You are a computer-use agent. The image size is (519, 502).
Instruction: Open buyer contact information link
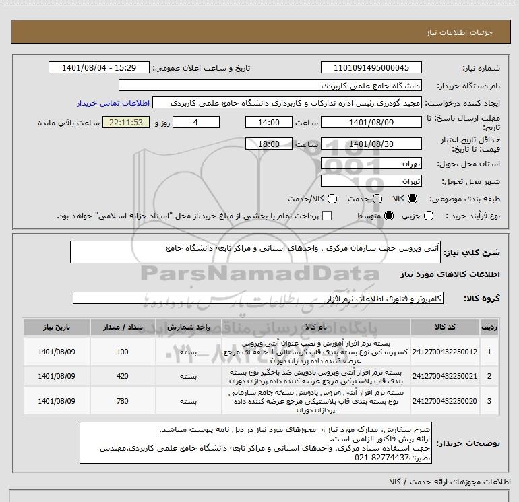tap(113, 103)
